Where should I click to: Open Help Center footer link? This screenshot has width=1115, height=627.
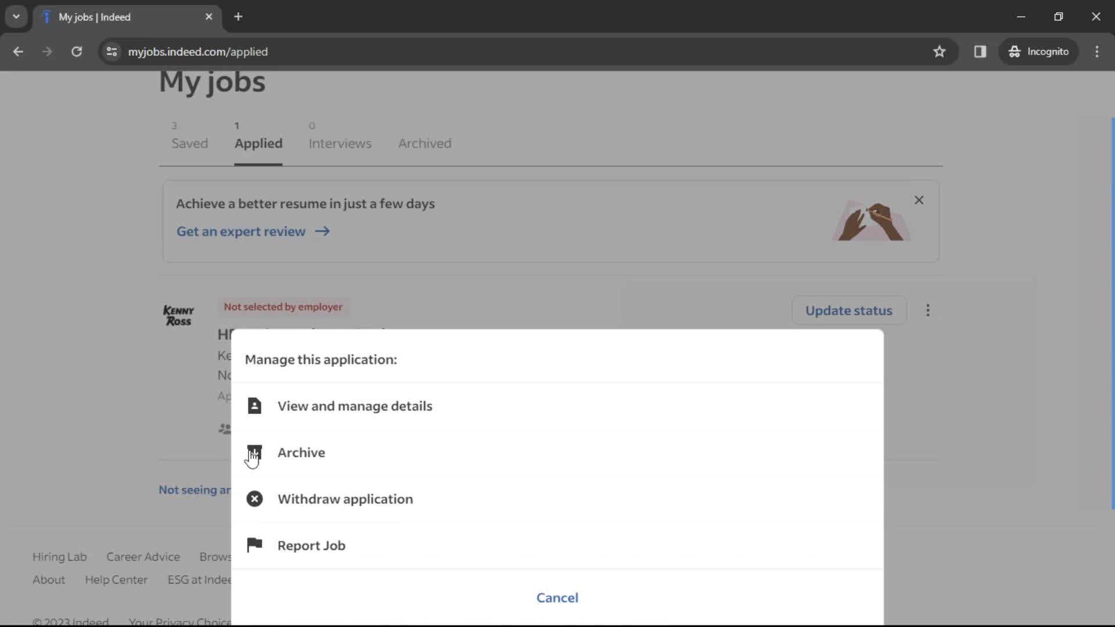pos(116,579)
